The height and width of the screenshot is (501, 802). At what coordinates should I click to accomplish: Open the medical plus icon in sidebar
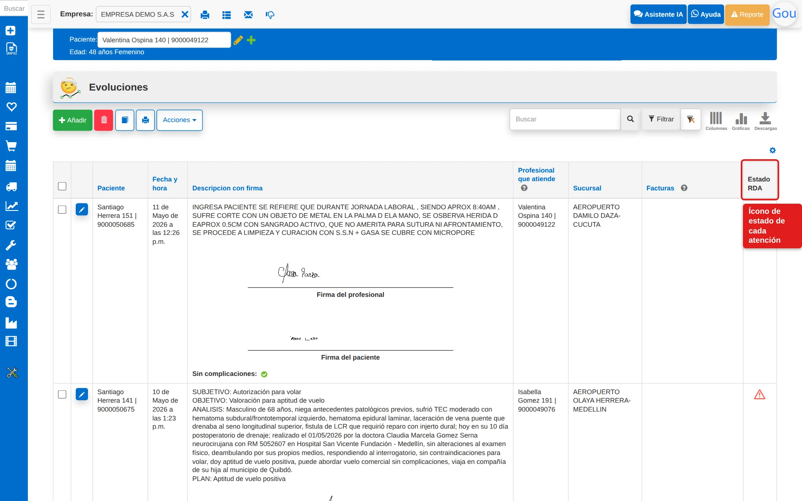(11, 30)
